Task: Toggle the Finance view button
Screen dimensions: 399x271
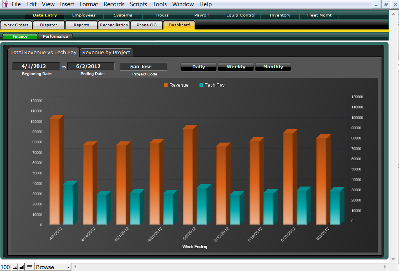Action: click(20, 37)
